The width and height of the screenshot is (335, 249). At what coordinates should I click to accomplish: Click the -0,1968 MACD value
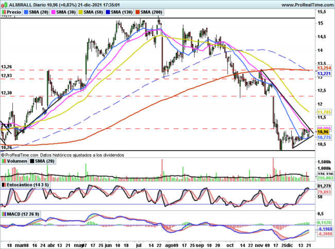tap(324, 229)
